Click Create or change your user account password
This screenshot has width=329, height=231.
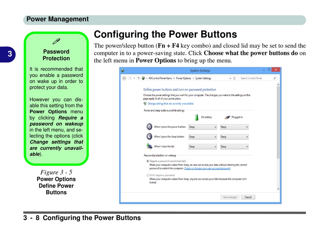tap(207, 169)
